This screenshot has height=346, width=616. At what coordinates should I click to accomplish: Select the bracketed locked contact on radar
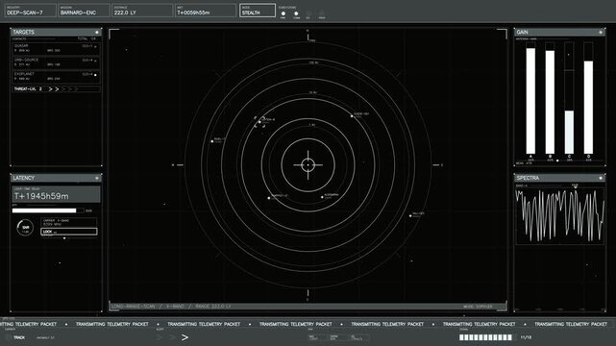pyautogui.click(x=259, y=122)
